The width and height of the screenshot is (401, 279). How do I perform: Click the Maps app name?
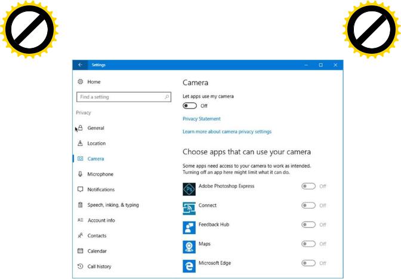[205, 244]
